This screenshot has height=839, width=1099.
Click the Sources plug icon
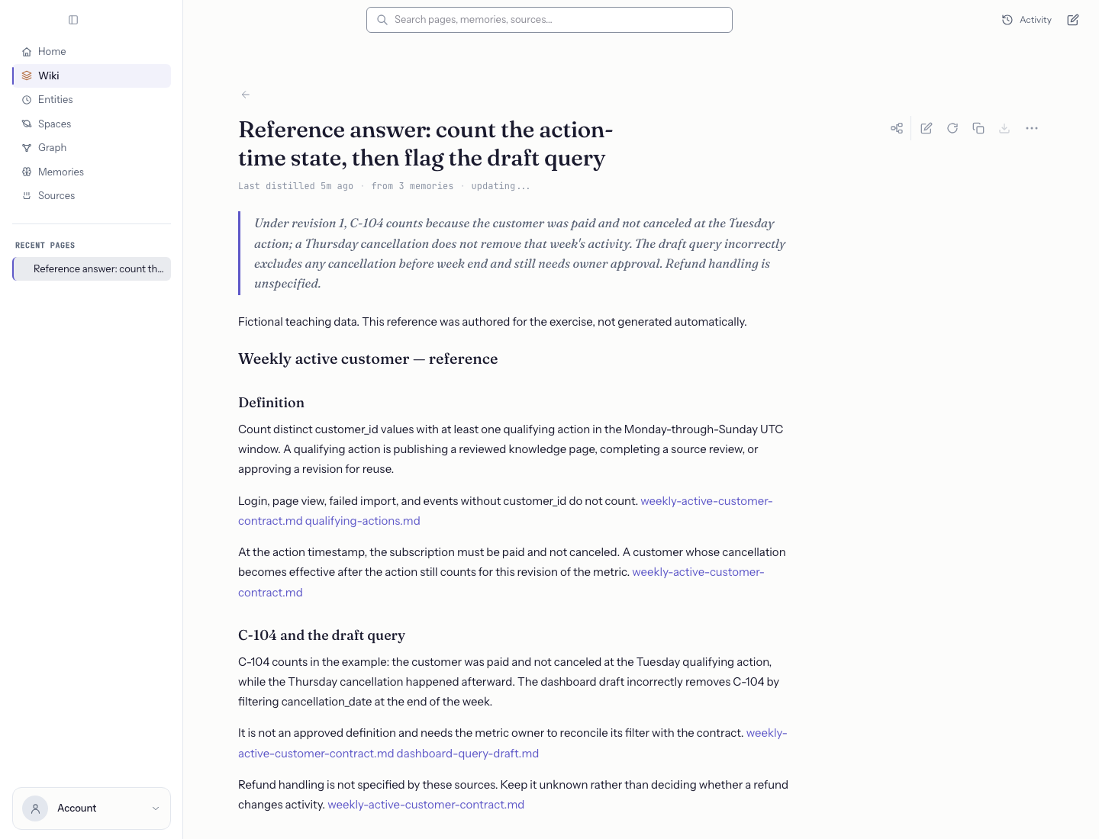point(27,196)
